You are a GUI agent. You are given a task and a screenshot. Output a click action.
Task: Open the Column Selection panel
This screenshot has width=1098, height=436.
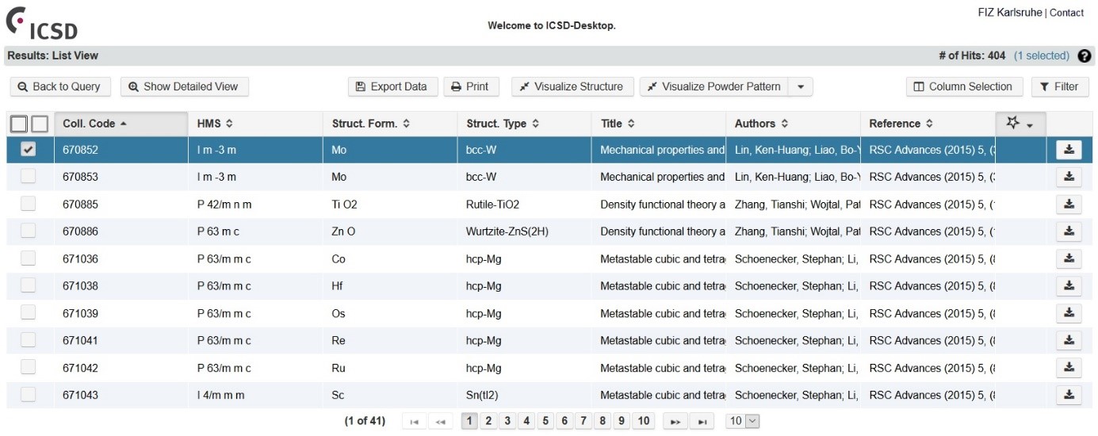tap(963, 87)
